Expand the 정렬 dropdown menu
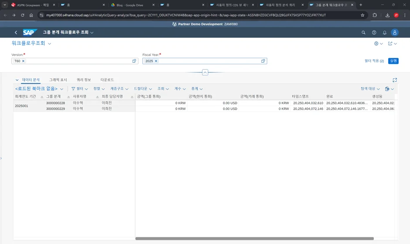The width and height of the screenshot is (410, 244). [99, 89]
